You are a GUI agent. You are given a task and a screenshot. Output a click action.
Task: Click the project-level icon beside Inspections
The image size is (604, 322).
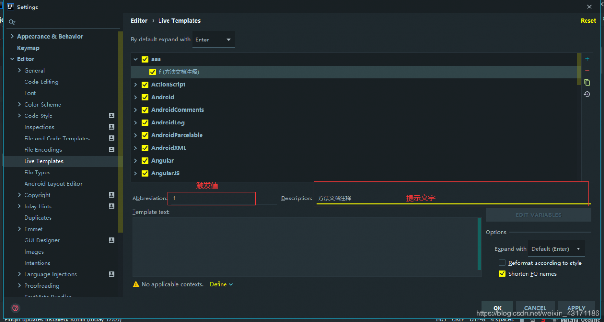[111, 127]
